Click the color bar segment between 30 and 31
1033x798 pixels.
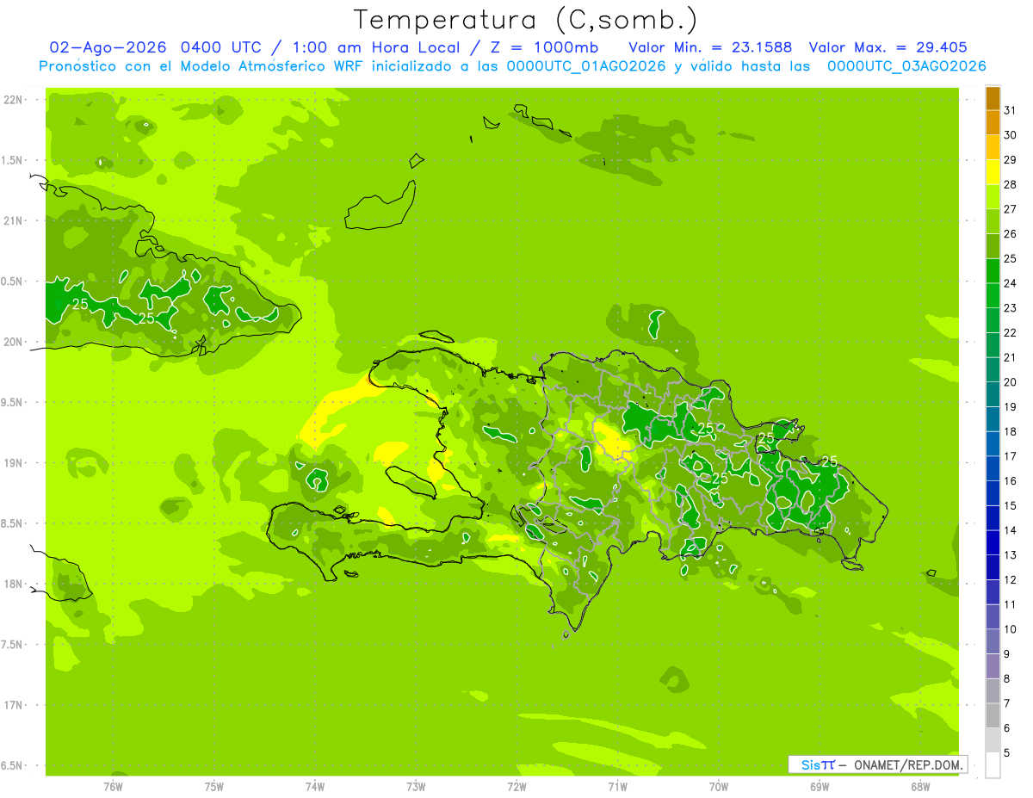993,123
